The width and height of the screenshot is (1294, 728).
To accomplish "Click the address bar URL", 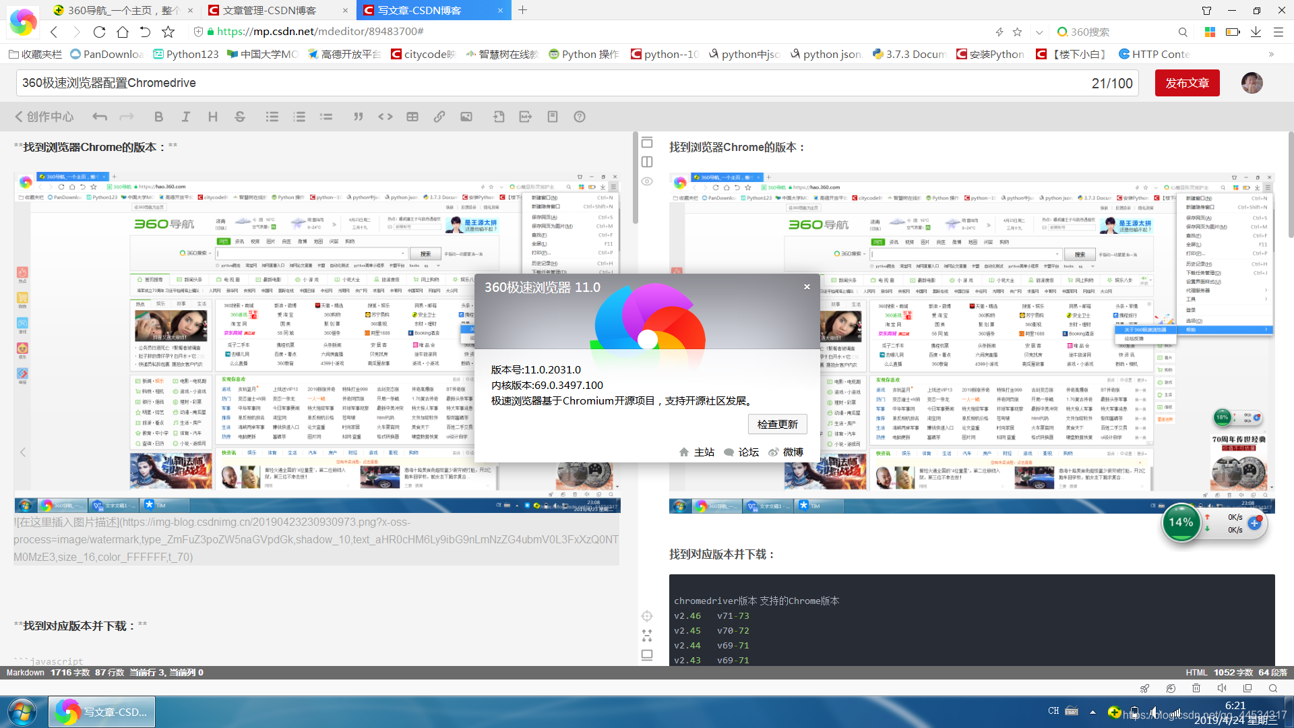I will [320, 32].
